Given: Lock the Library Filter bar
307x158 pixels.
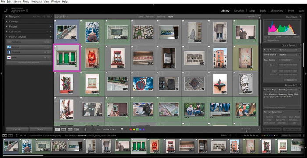Looking at the screenshot, I should pos(260,17).
